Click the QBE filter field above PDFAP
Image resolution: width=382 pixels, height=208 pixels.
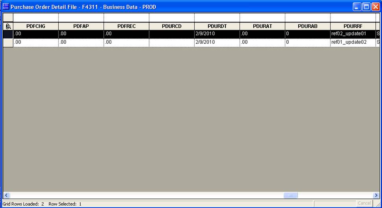81,18
